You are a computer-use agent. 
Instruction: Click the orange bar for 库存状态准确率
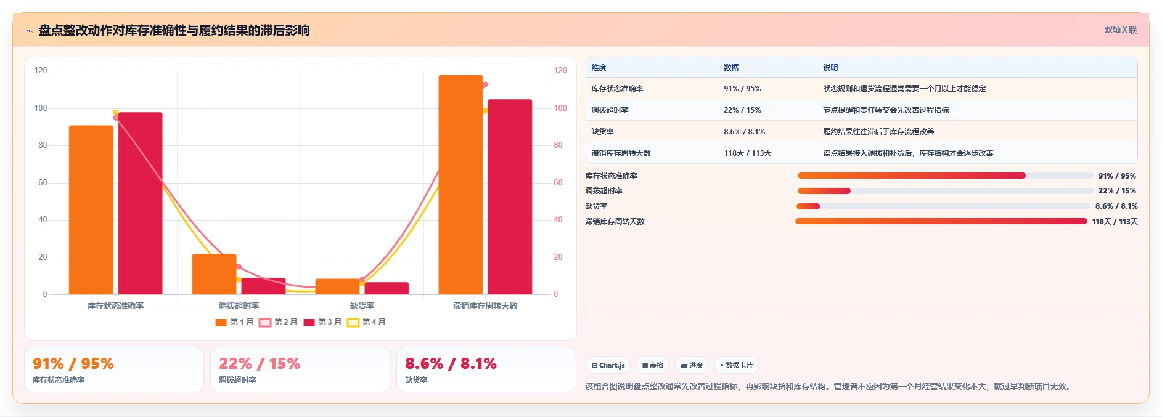coord(91,210)
